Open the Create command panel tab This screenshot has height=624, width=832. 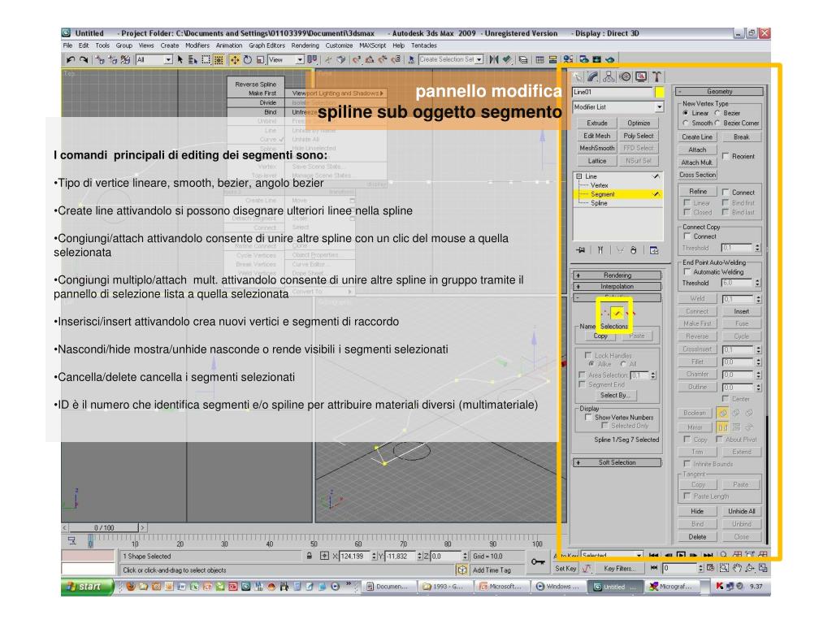click(578, 77)
